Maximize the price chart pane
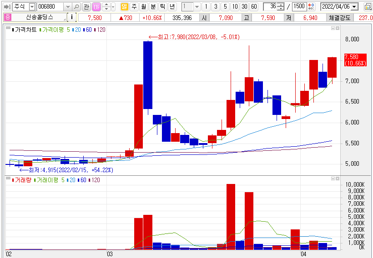The width and height of the screenshot is (373, 258). [x=333, y=28]
